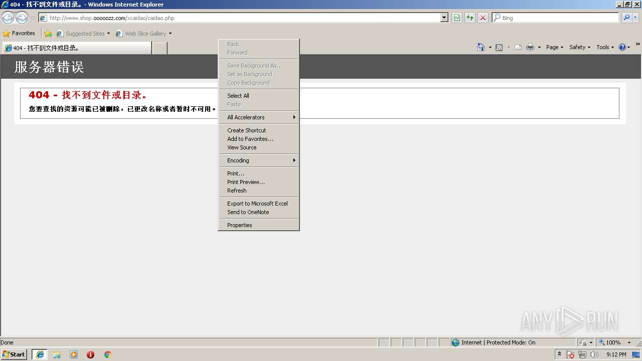
Task: Click the Bing search magnifier button
Action: point(626,18)
